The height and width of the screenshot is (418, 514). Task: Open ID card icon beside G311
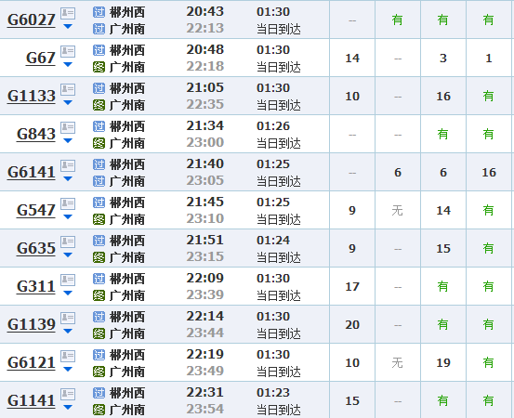(x=68, y=280)
